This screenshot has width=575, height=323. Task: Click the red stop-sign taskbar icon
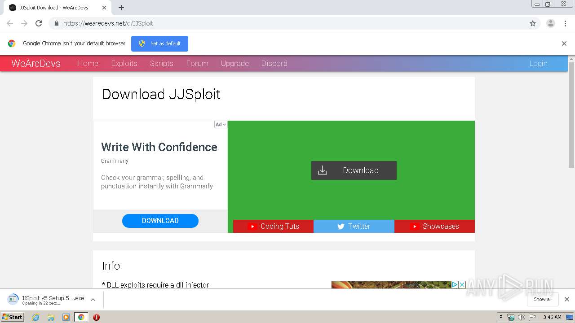[x=96, y=317]
